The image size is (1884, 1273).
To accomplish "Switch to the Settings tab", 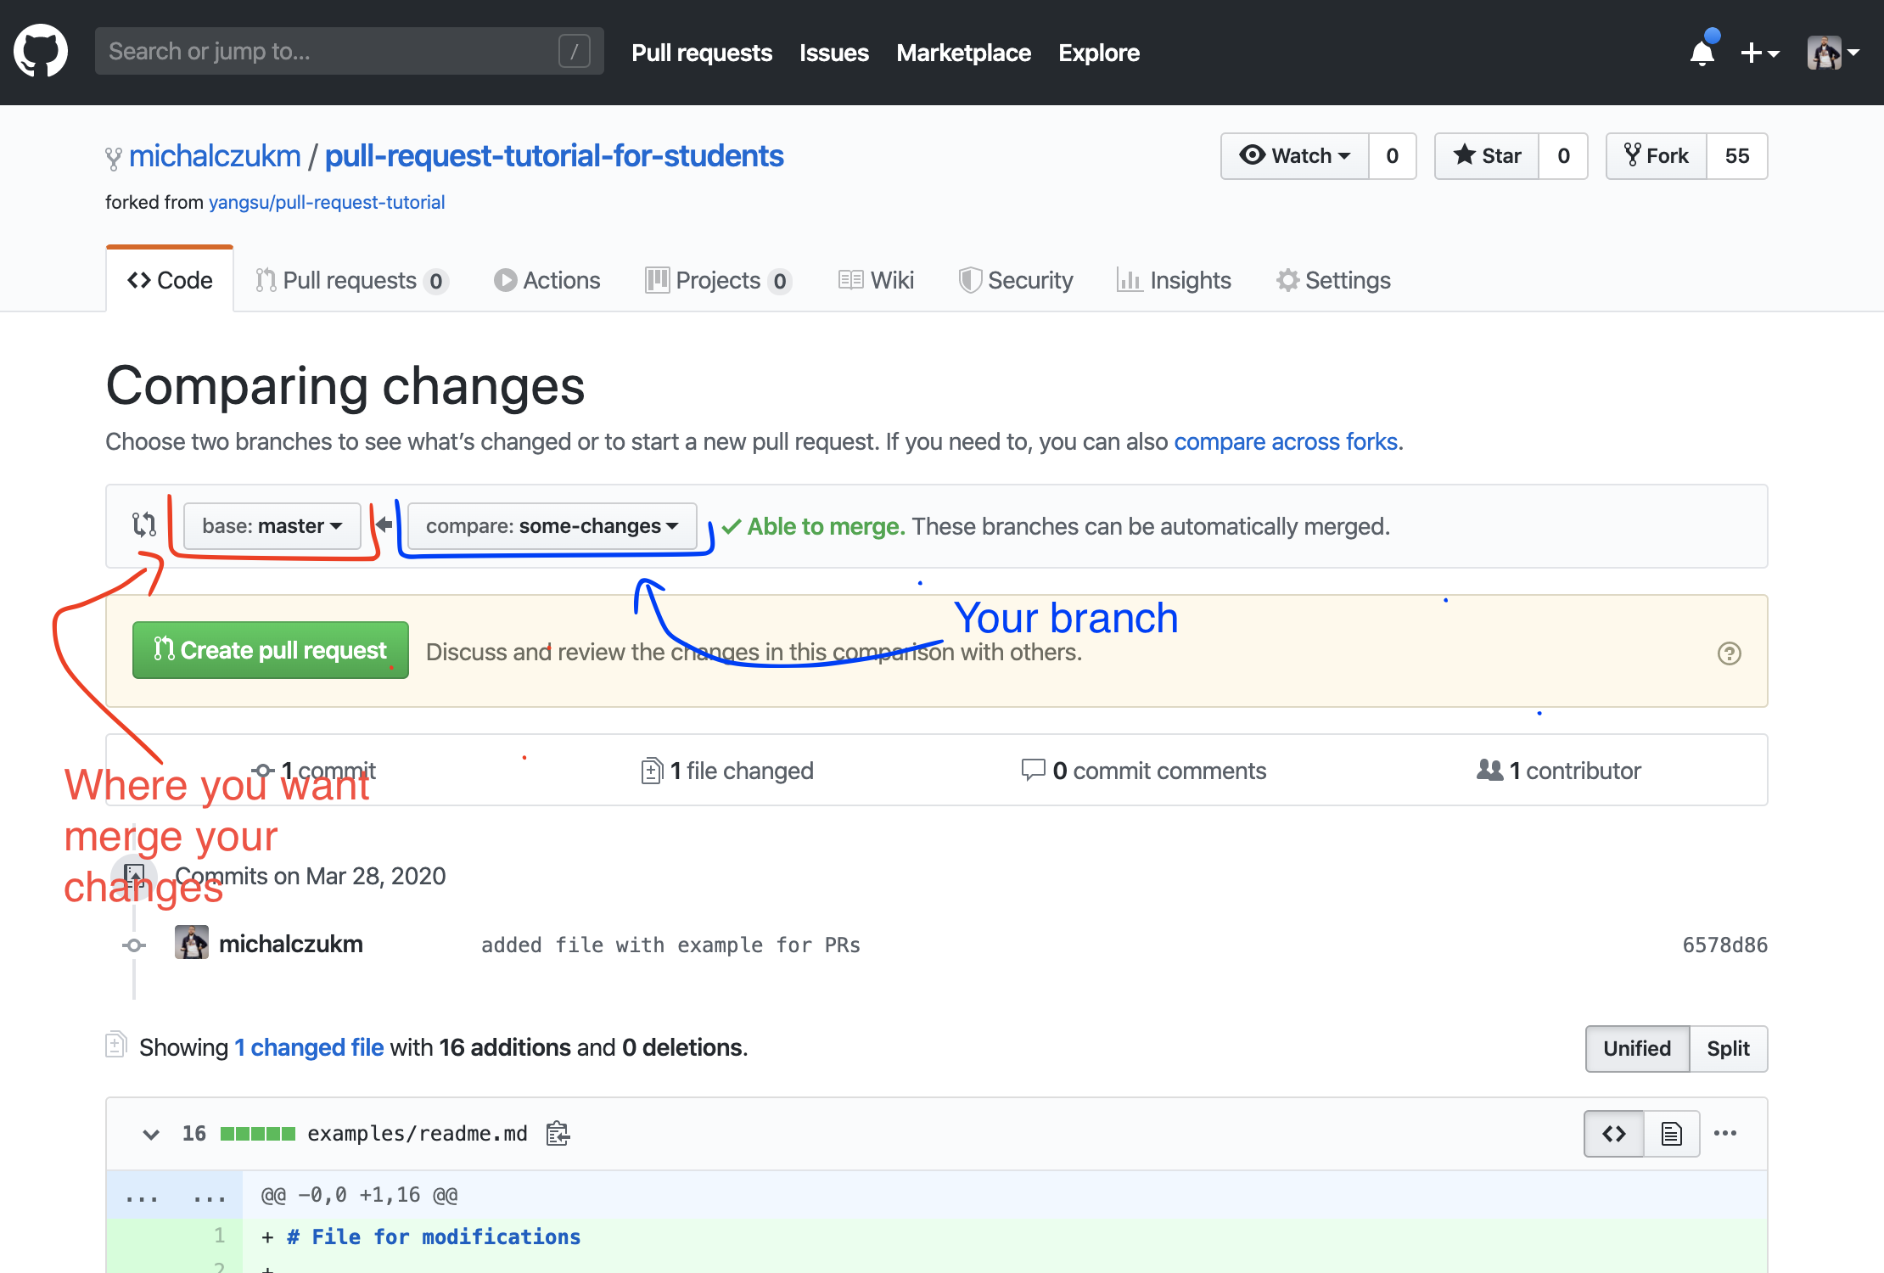I will pyautogui.click(x=1333, y=280).
